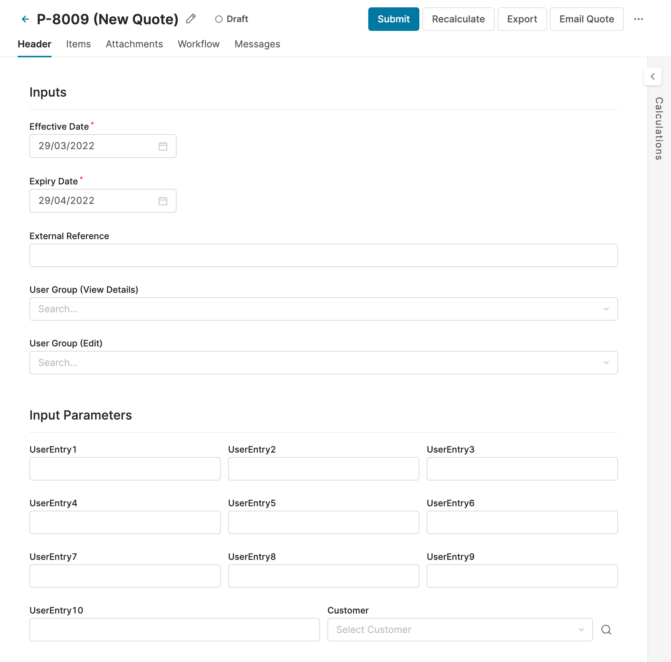
Task: Open the Effective Date calendar picker
Action: 164,146
